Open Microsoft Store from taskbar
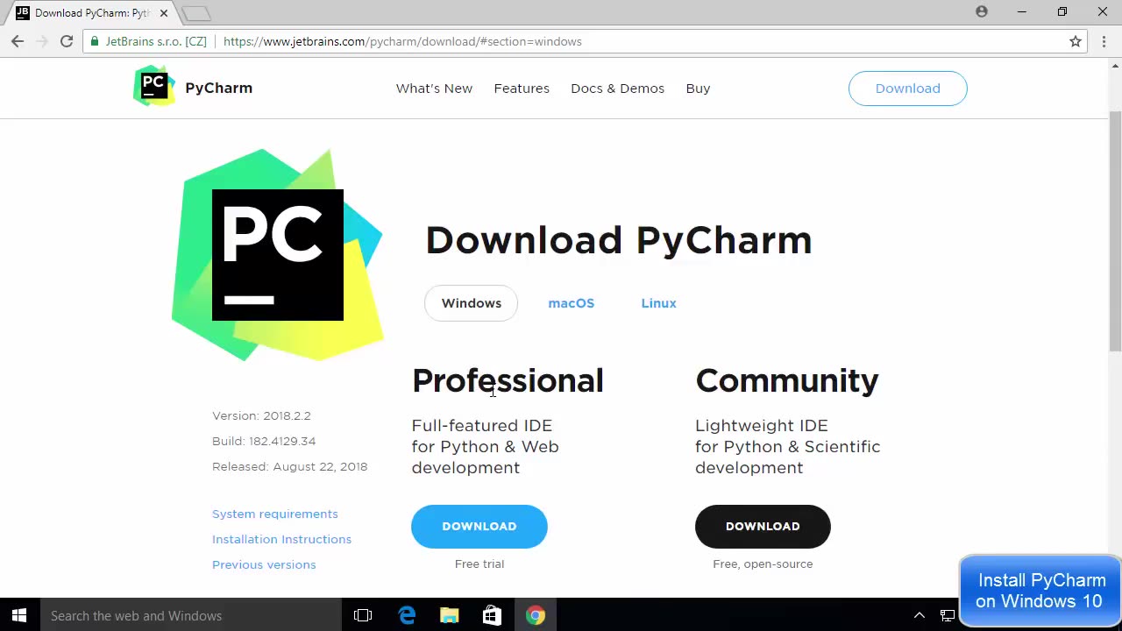 [492, 615]
